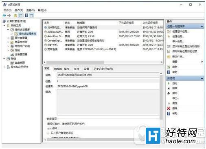Select the AutoPico D... task row
This screenshot has width=206, height=149.
pos(103,36)
